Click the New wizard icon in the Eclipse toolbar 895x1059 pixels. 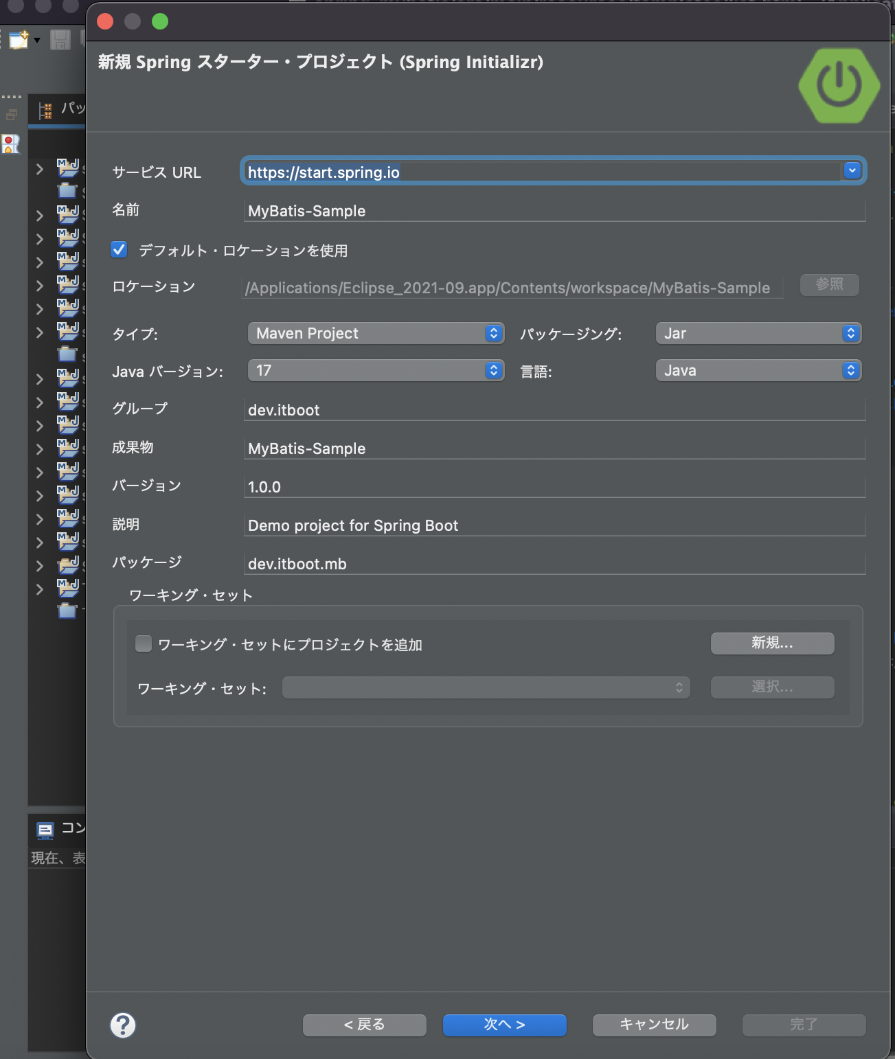click(x=18, y=39)
